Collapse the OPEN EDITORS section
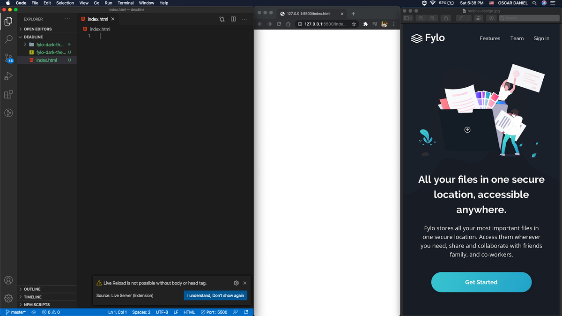 (x=47, y=29)
